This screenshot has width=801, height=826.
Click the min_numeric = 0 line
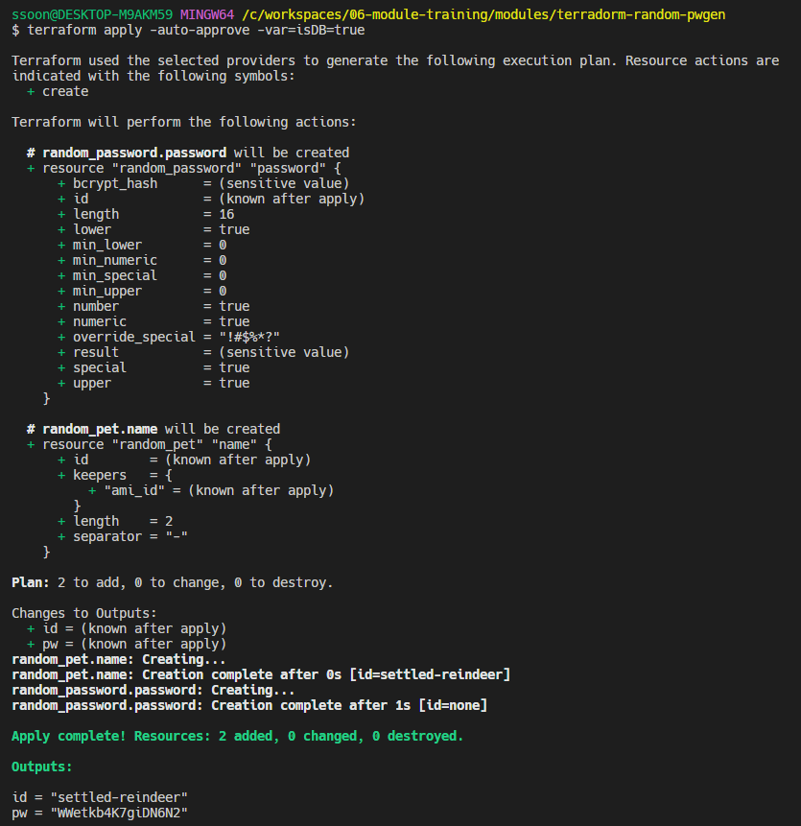[x=142, y=260]
